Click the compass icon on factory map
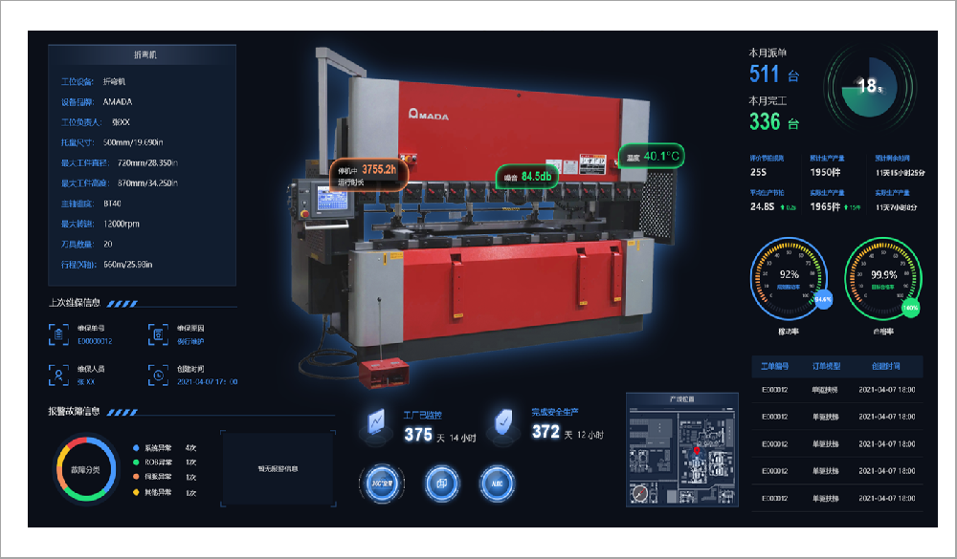This screenshot has height=559, width=957. point(639,493)
